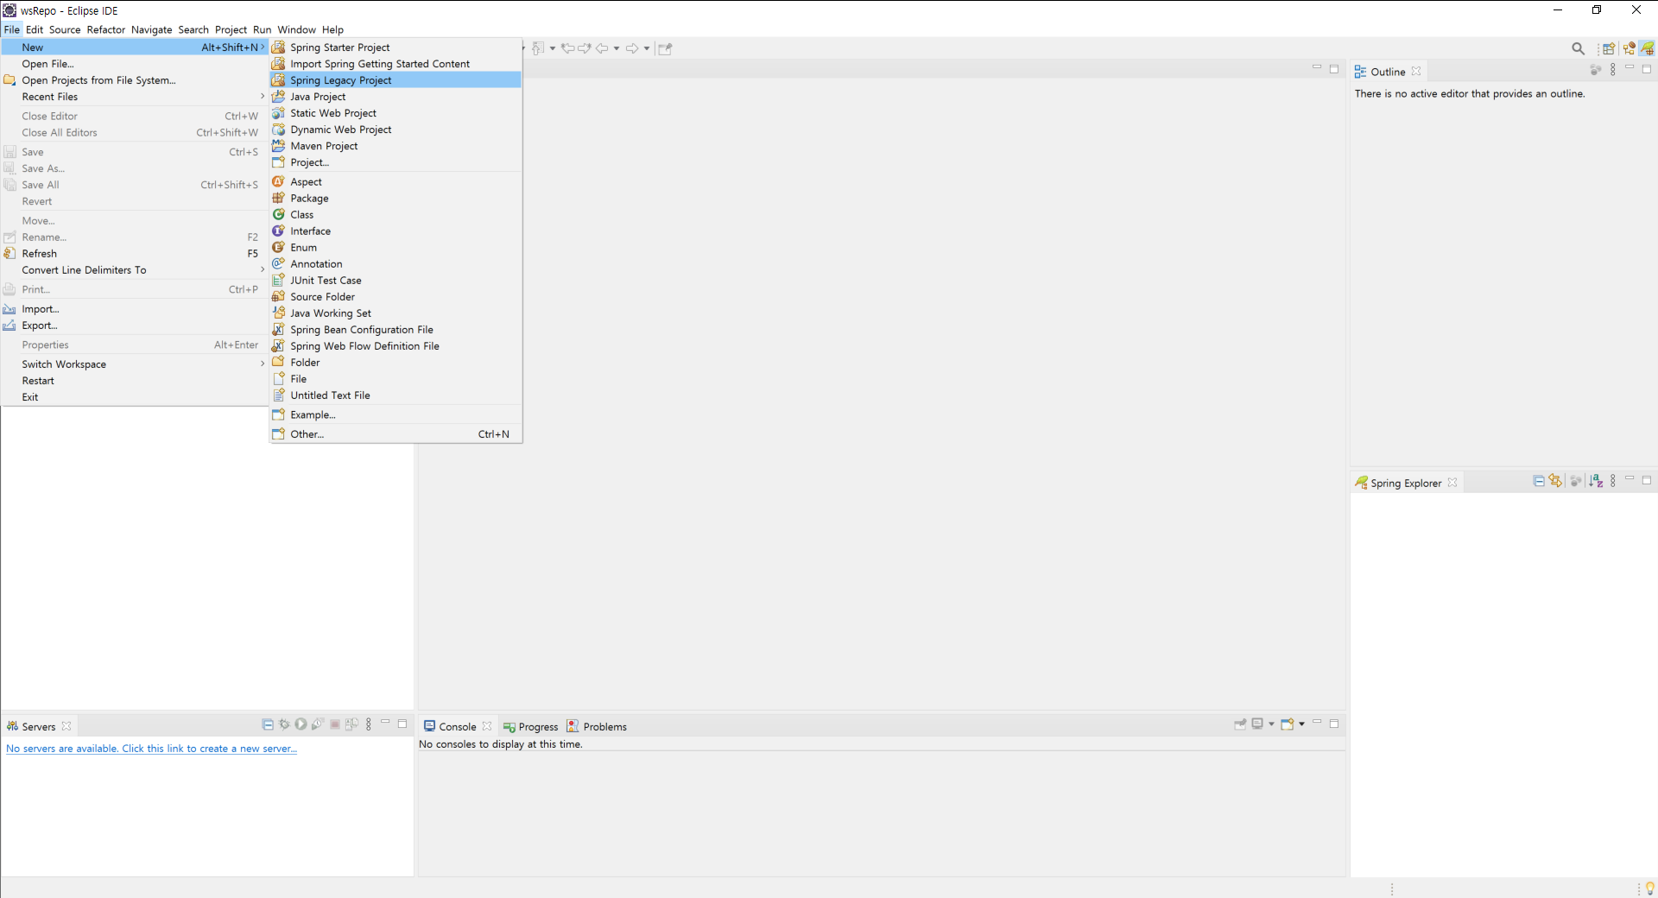Choose Import Spring Getting Started Content
1658x898 pixels.
click(x=396, y=64)
